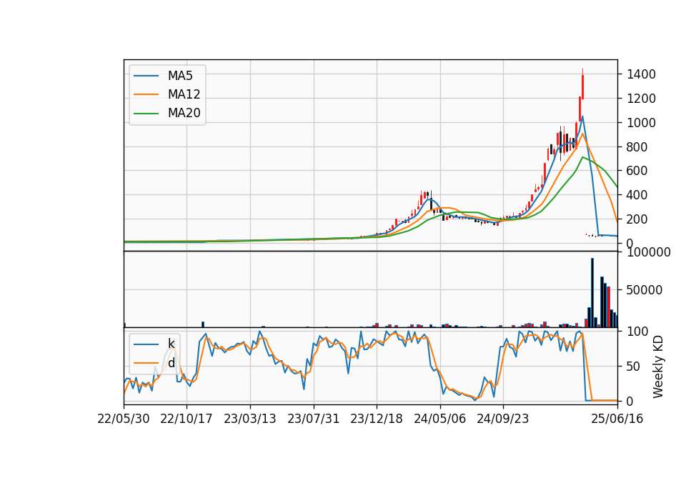The width and height of the screenshot is (686, 493).
Task: Click the 22/10/17 date tick label
Action: coord(187,419)
